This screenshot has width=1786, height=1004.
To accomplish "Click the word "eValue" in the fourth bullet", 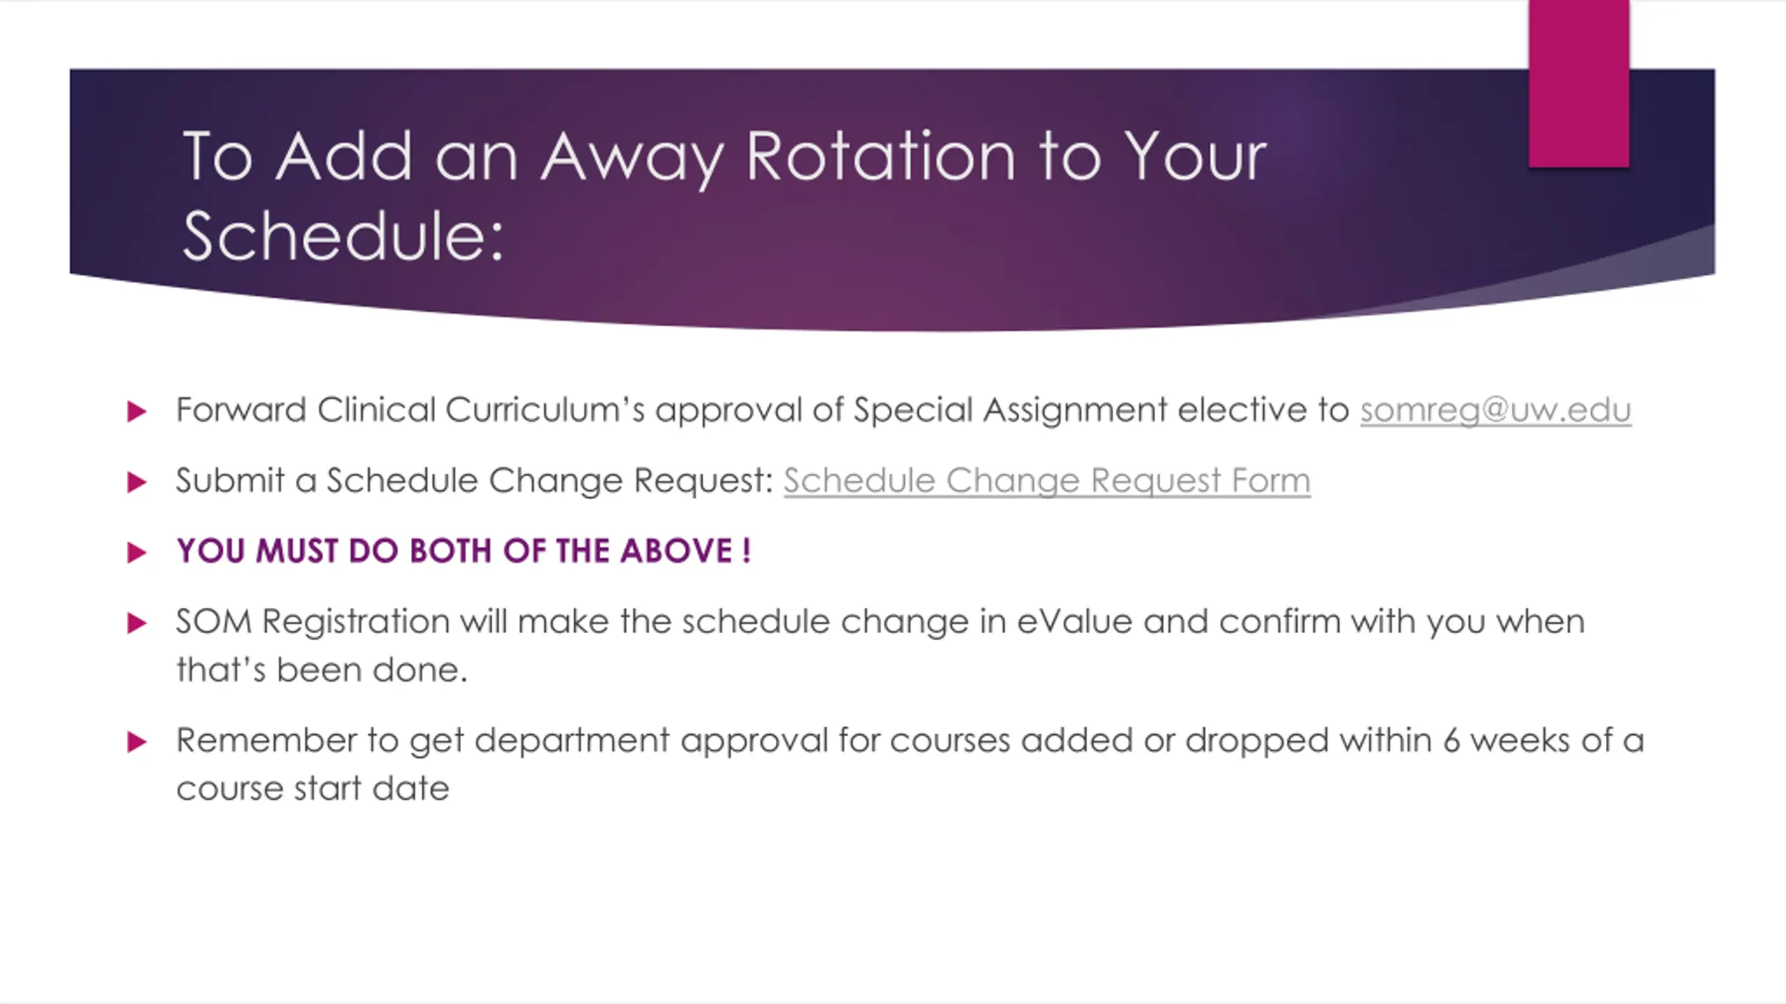I will 1074,621.
